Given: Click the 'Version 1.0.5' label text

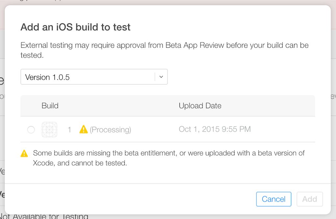Looking at the screenshot, I should 47,77.
